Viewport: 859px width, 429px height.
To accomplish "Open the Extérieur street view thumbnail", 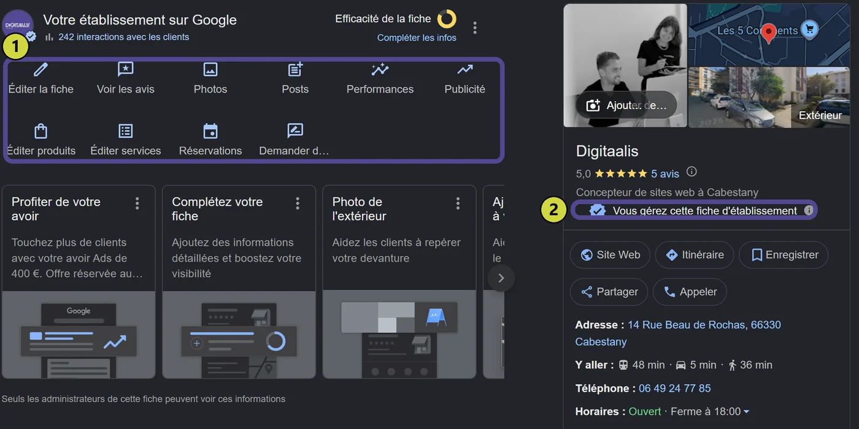I will (769, 97).
